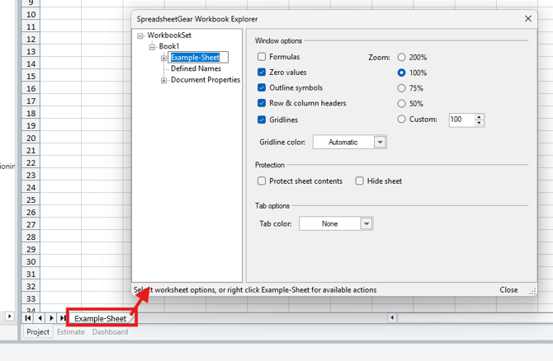Click the custom zoom value field
Screen dimensions: 553x361
(461, 120)
